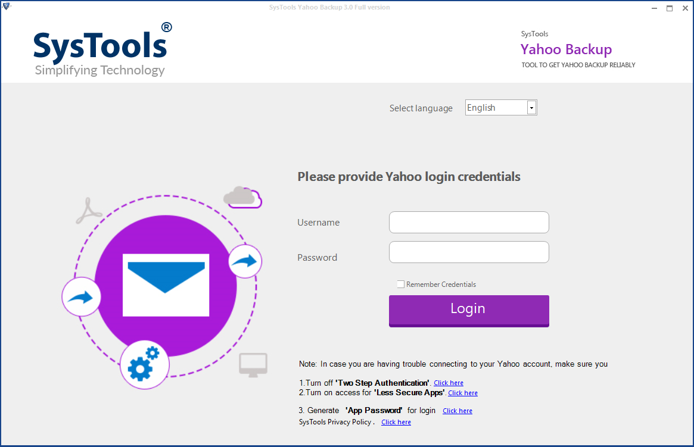Image resolution: width=694 pixels, height=447 pixels.
Task: Click the 'Password' label
Action: click(x=317, y=257)
